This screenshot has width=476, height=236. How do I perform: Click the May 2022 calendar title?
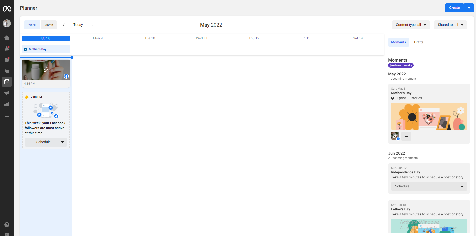click(211, 25)
